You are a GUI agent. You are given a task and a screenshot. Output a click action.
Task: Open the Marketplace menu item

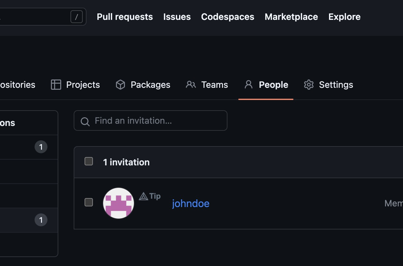[291, 17]
